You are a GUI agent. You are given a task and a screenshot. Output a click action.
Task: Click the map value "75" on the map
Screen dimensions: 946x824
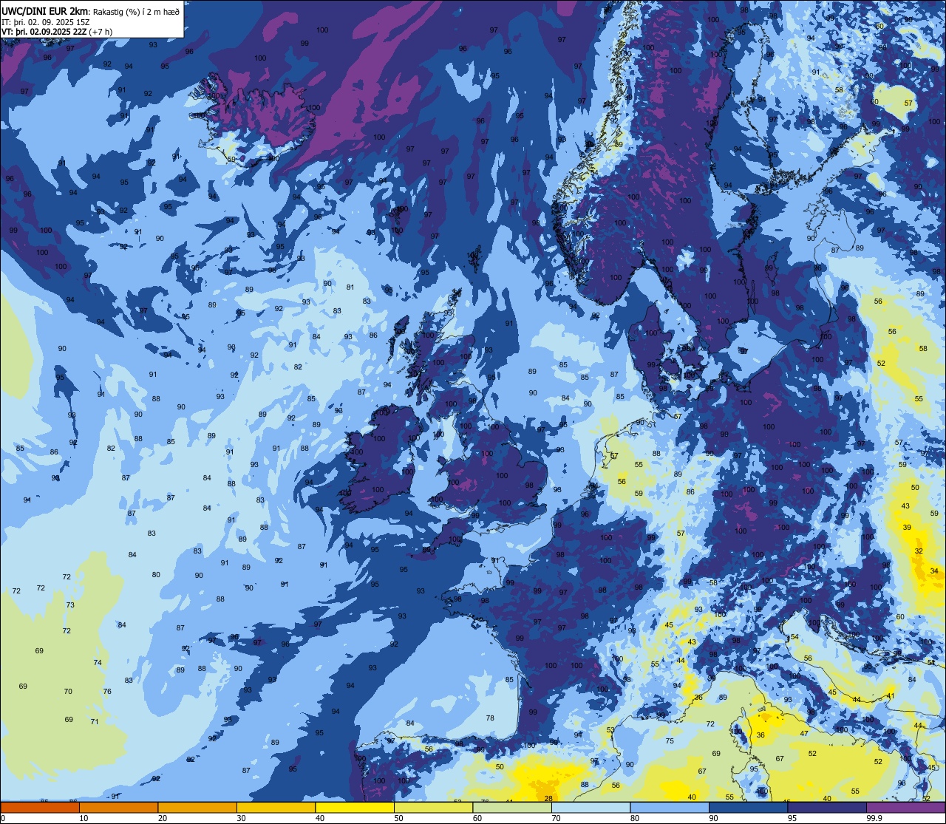pos(670,740)
